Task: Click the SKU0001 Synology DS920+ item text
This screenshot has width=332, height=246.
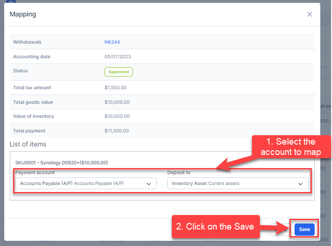Action: (x=61, y=162)
